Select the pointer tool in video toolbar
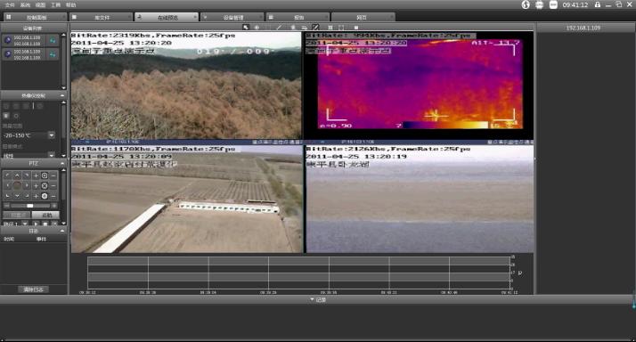The width and height of the screenshot is (636, 342). point(245,28)
